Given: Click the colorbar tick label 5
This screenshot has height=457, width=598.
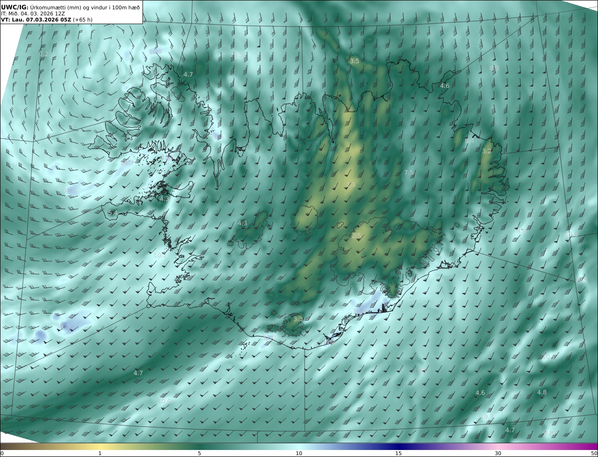Looking at the screenshot, I should [x=199, y=453].
